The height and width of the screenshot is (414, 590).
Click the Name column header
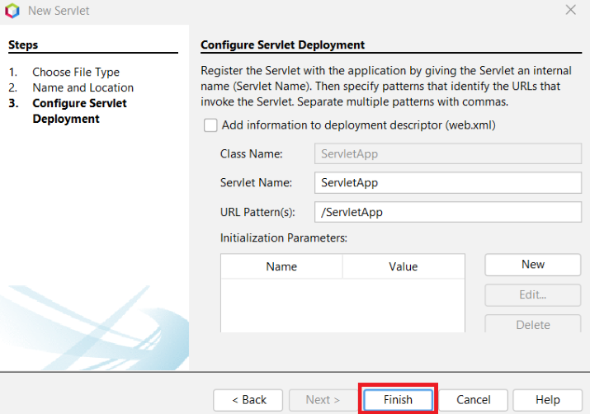[281, 266]
